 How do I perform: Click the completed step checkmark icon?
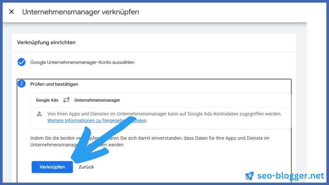point(22,62)
